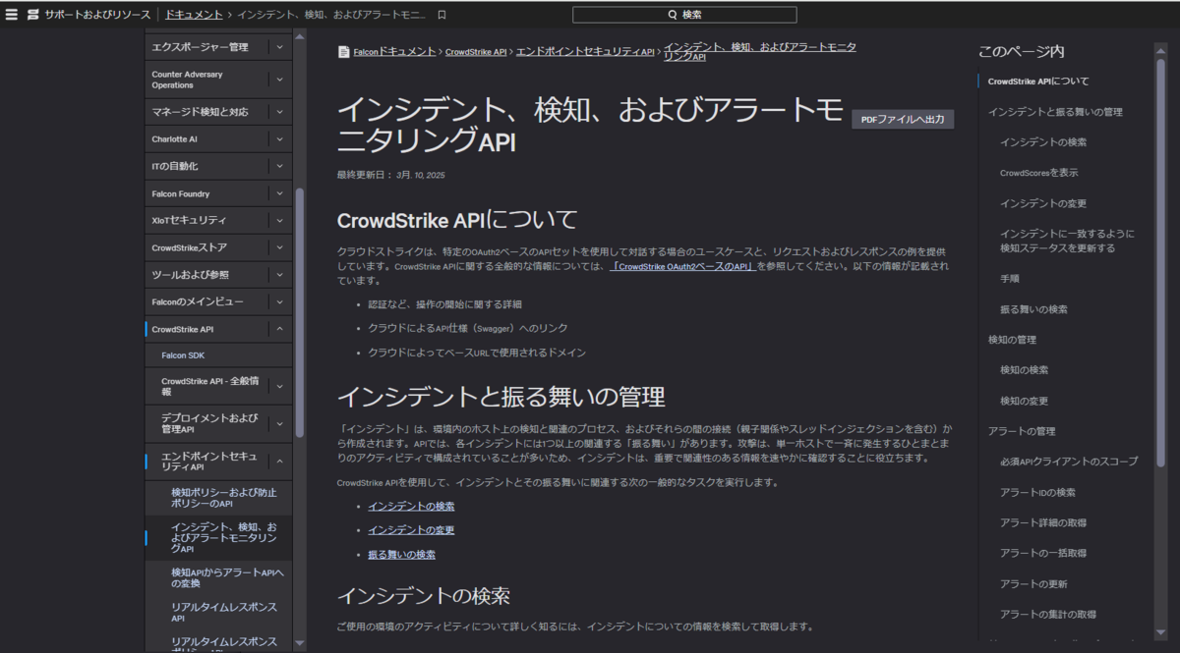
Task: Open インシデントの検索 link in bullet list
Action: pyautogui.click(x=411, y=507)
